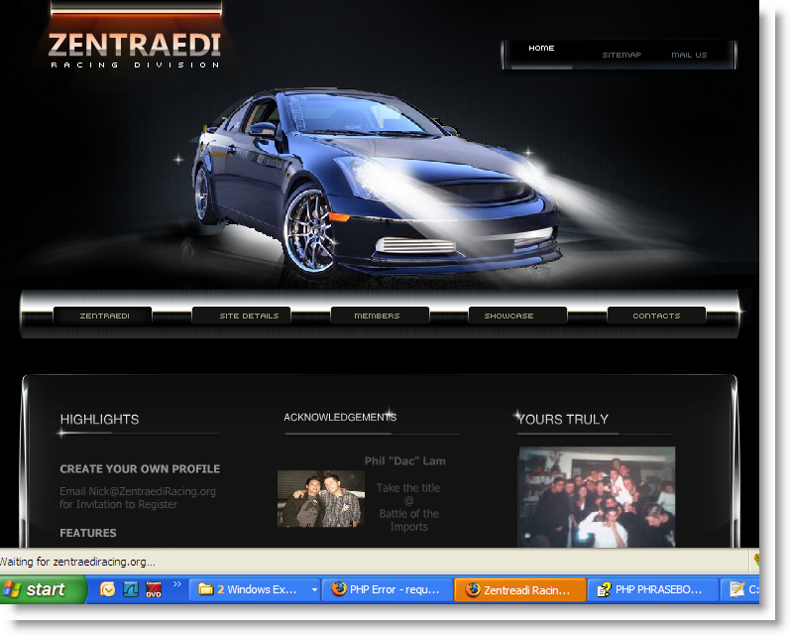Select Zentraedi Racing Firefox taskbar button
This screenshot has width=791, height=636.
click(x=519, y=589)
